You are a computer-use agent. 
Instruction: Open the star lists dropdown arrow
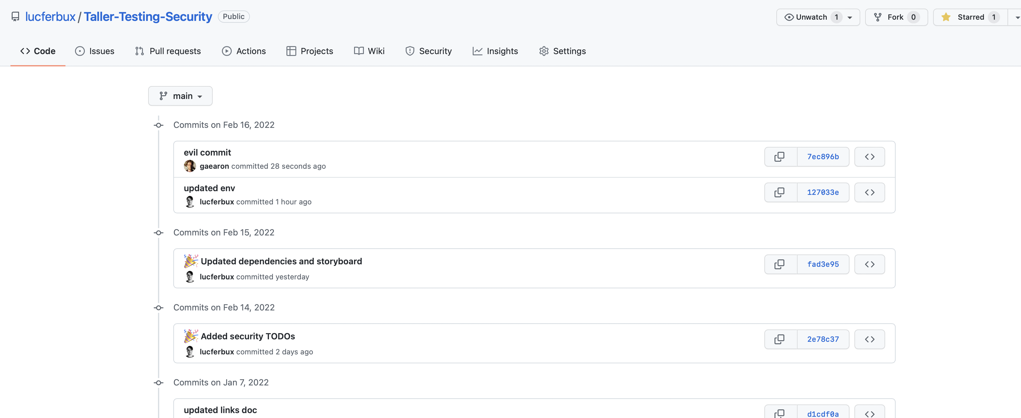1016,18
